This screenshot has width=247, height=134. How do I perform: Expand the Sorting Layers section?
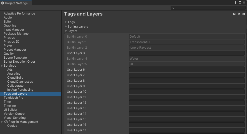coord(66,27)
